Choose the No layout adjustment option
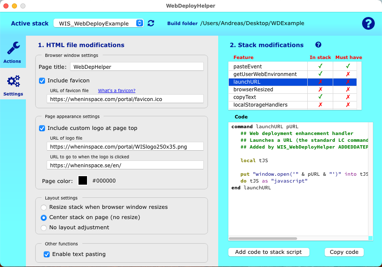 [x=44, y=228]
